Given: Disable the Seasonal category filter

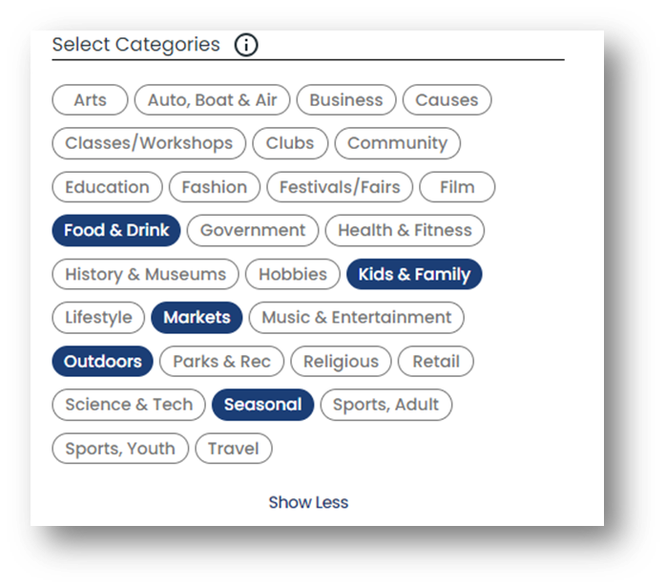Looking at the screenshot, I should pyautogui.click(x=263, y=405).
